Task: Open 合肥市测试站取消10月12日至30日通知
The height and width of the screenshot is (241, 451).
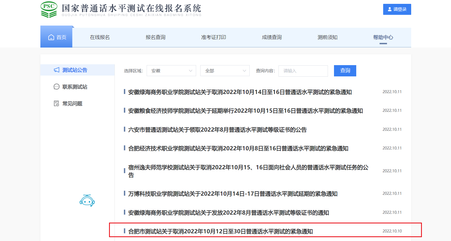Action: click(221, 231)
